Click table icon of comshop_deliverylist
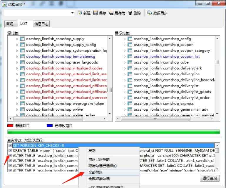Image resolution: width=226 pixels, height=188 pixels. click(130, 86)
